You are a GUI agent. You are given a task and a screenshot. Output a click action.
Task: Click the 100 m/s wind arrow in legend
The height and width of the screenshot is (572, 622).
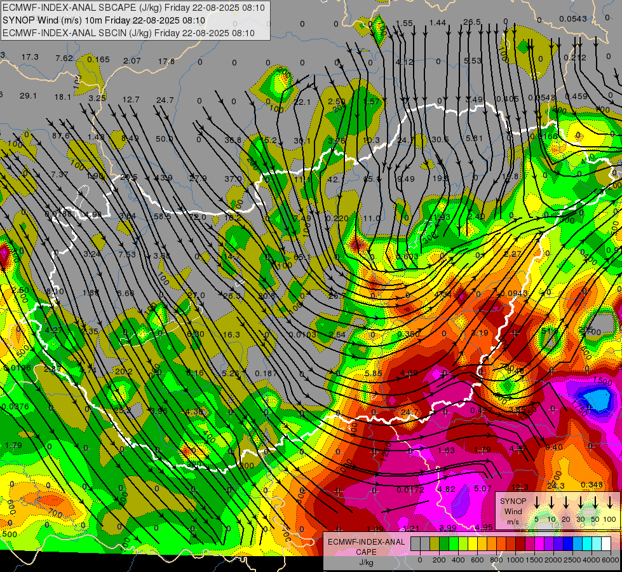tap(610, 502)
